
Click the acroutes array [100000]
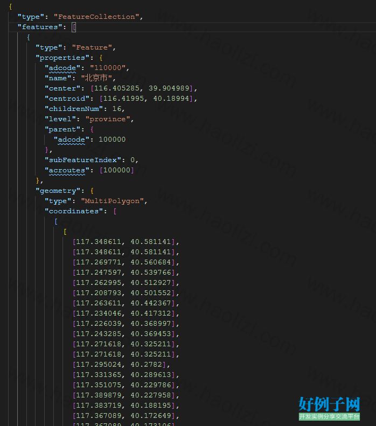(x=116, y=170)
